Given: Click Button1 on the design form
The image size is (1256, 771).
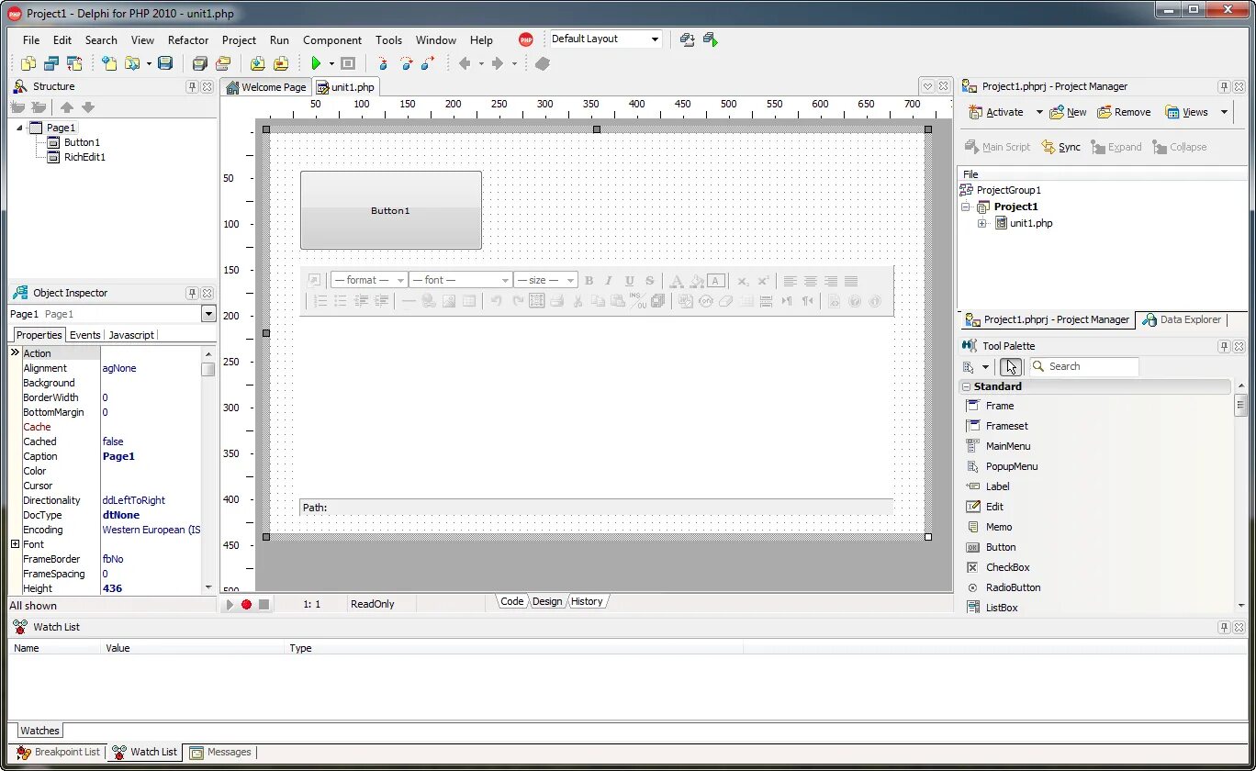Looking at the screenshot, I should (391, 210).
